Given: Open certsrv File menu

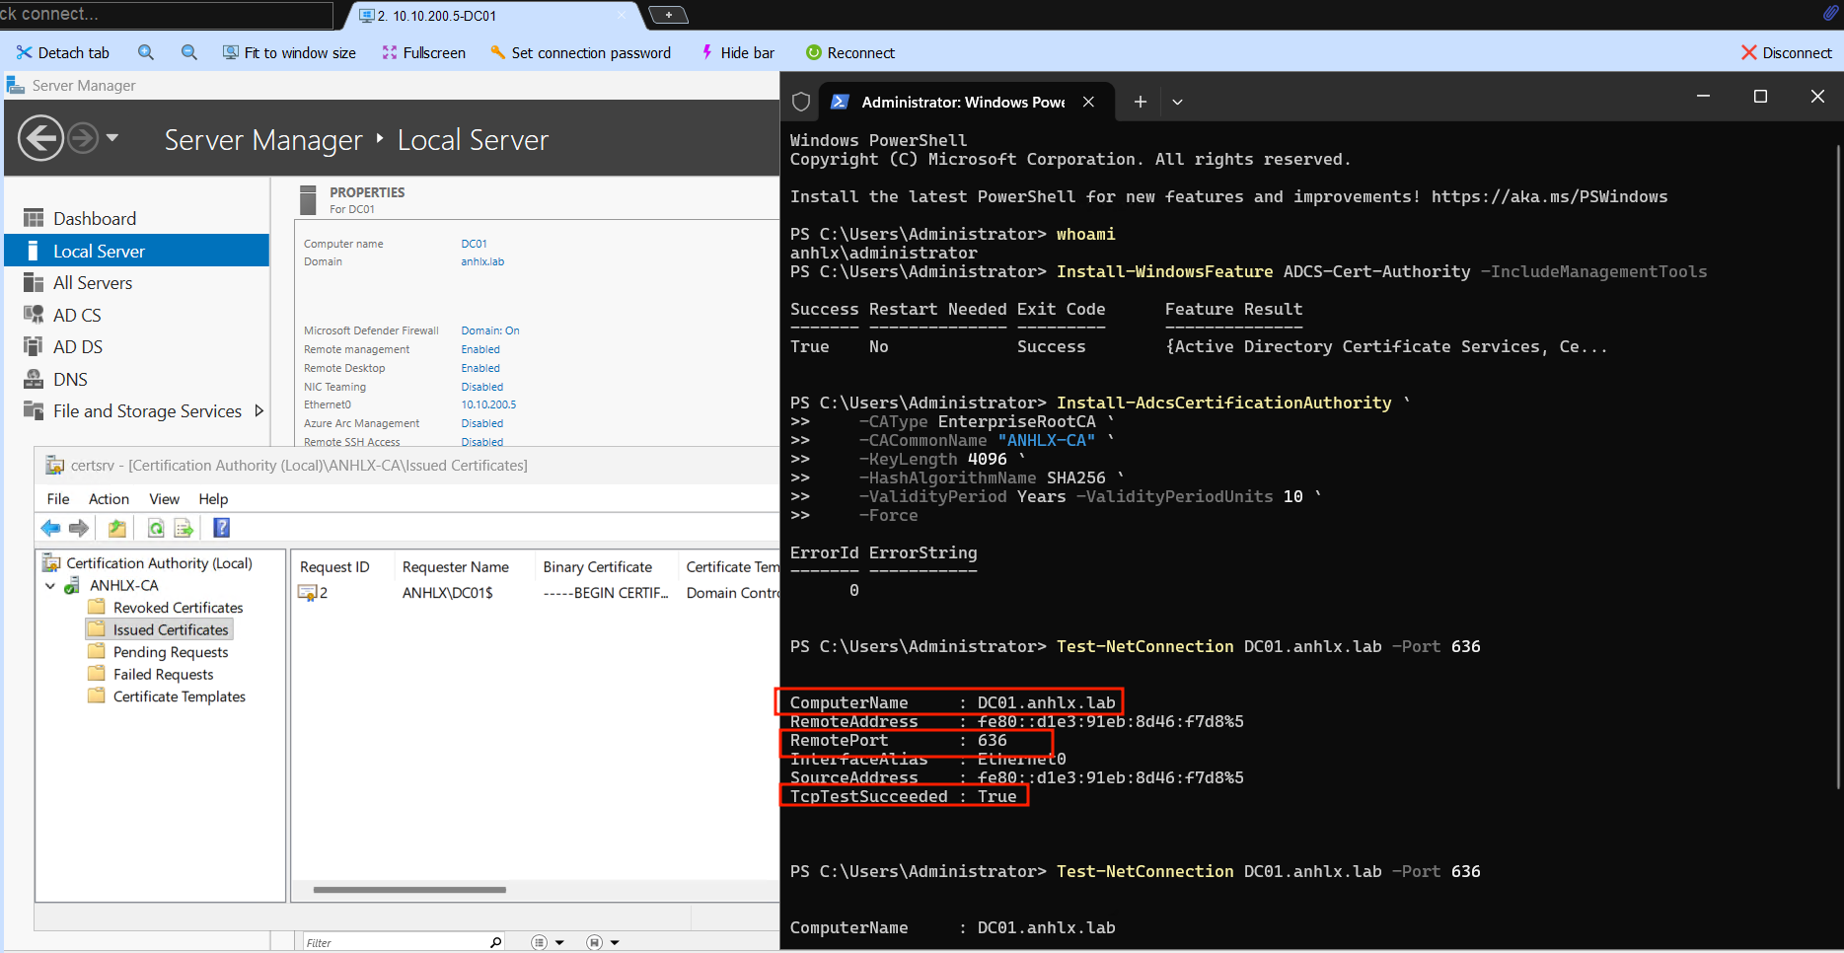Looking at the screenshot, I should [x=58, y=499].
